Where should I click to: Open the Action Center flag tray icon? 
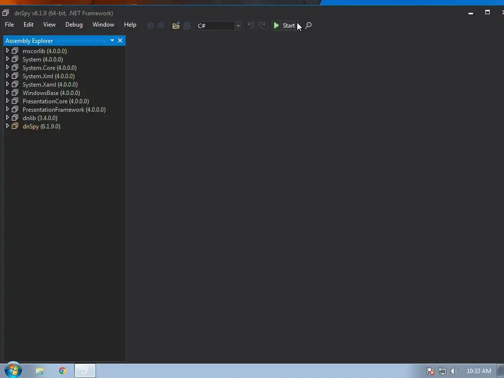(x=431, y=371)
